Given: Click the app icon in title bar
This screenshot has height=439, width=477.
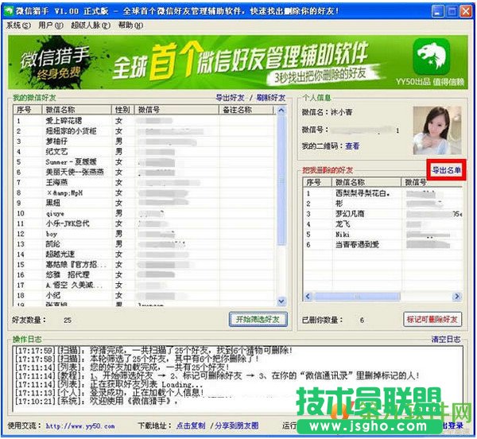Looking at the screenshot, I should 9,11.
